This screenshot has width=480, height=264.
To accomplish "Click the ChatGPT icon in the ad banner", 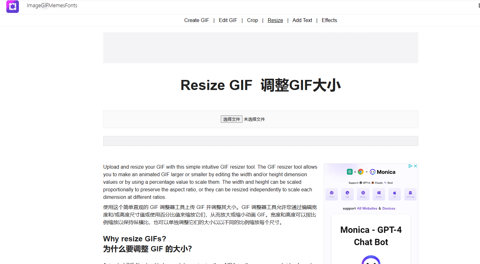I will (350, 172).
